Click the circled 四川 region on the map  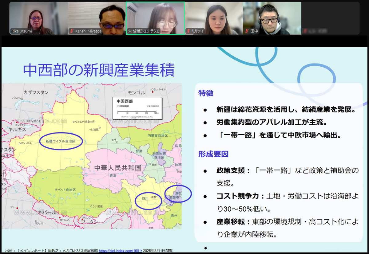click(149, 200)
